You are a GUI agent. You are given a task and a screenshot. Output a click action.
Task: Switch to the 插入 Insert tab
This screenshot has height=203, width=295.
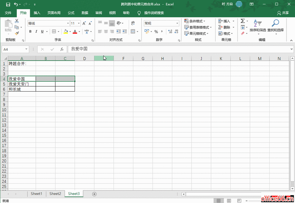[37, 13]
